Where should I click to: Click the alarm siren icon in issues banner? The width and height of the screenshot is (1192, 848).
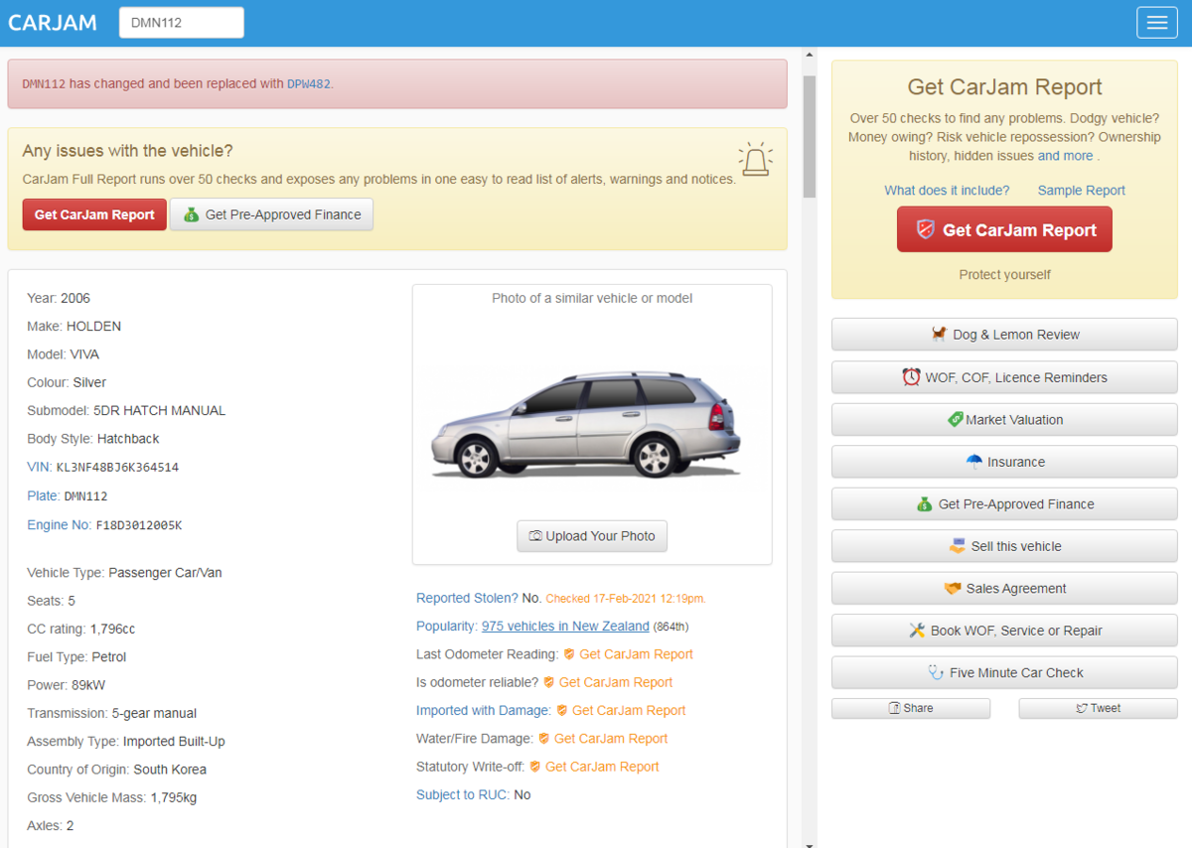756,159
